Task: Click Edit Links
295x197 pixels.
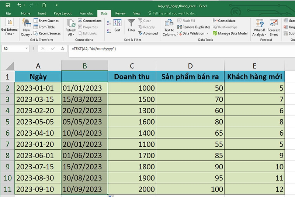Action: pyautogui.click(x=87, y=33)
